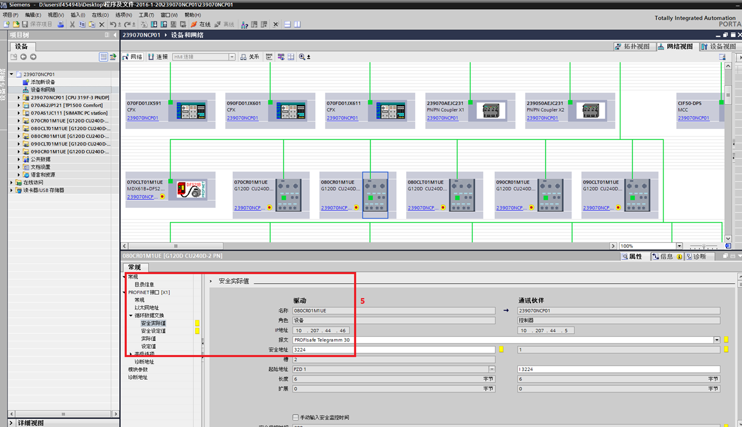
Task: Click the Cut scissors icon in toolbar
Action: (x=72, y=25)
